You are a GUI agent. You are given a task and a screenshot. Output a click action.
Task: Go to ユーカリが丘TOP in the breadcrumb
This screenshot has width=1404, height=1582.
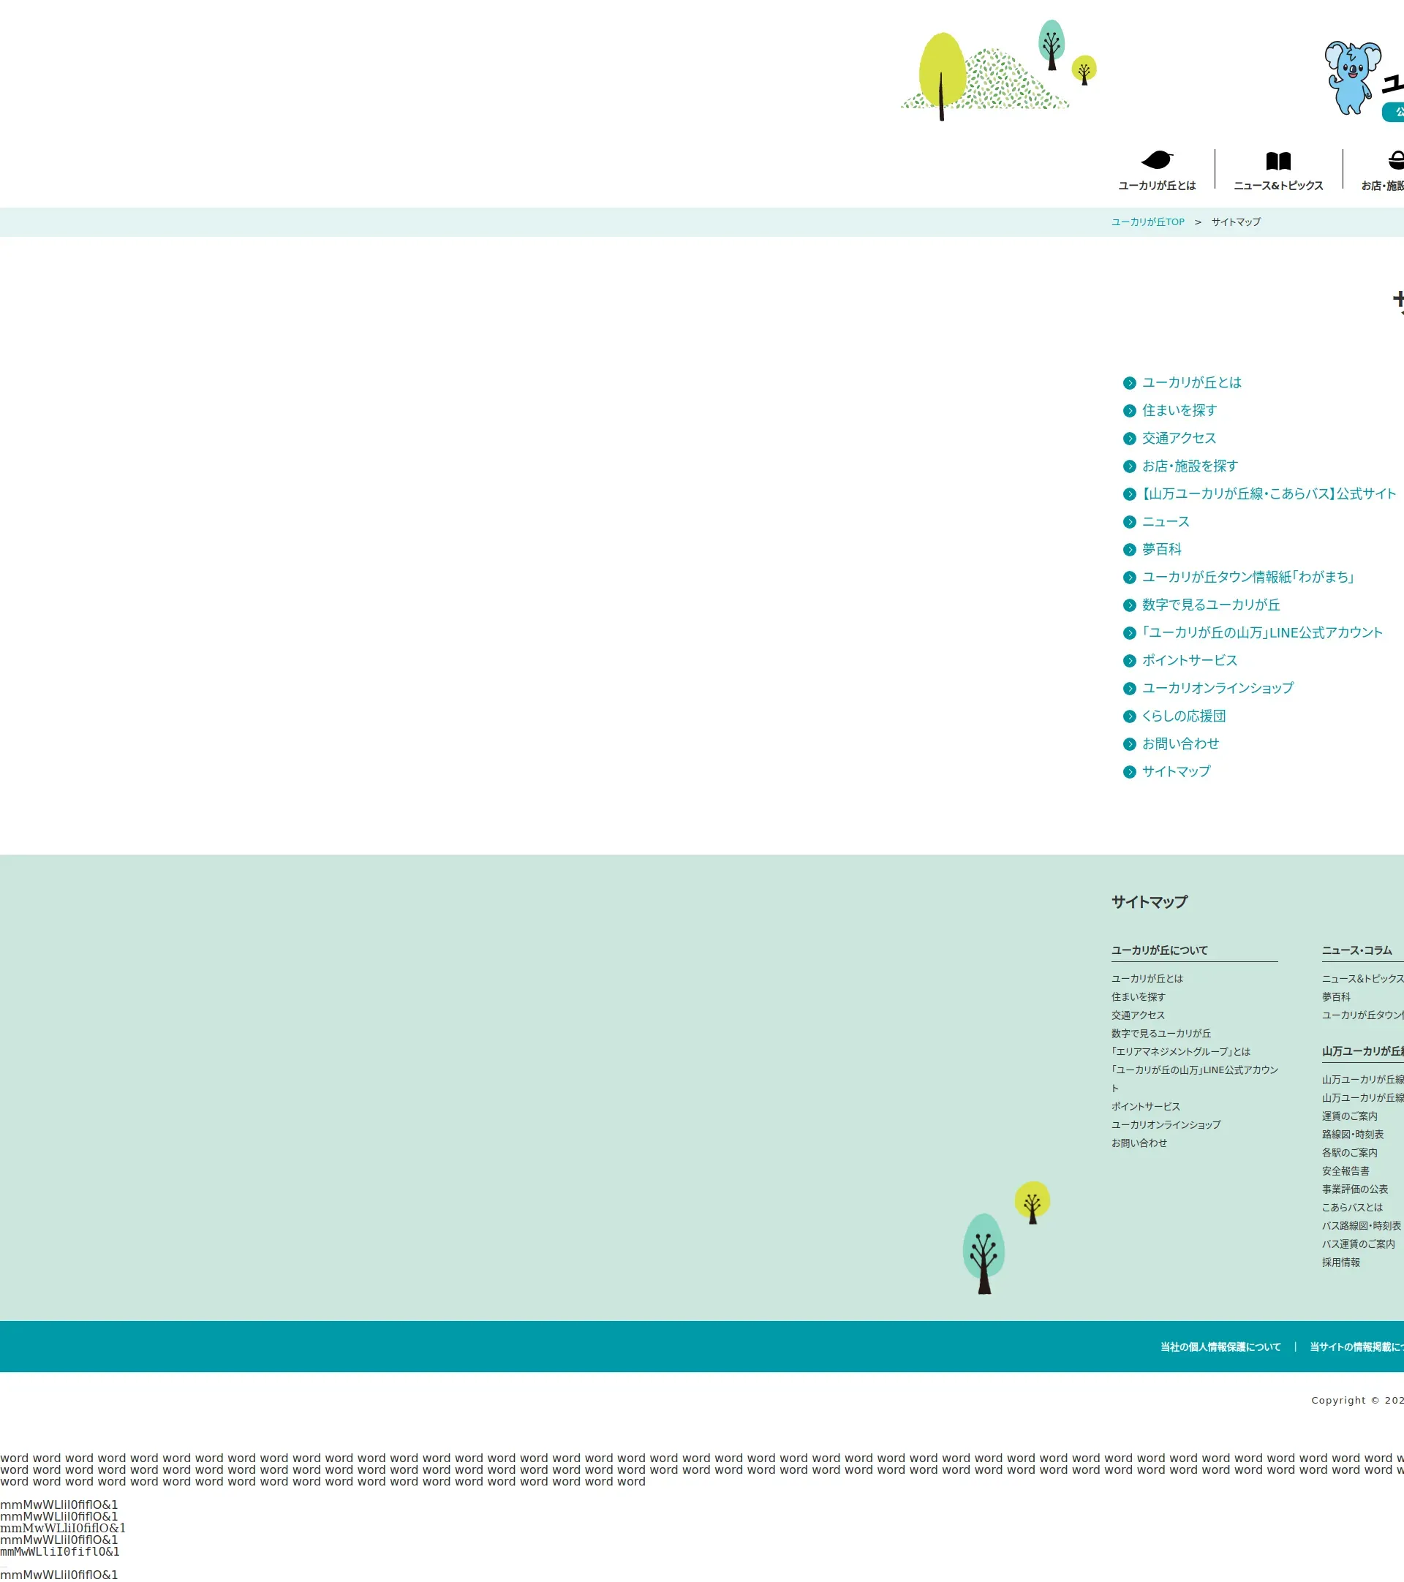coord(1148,222)
